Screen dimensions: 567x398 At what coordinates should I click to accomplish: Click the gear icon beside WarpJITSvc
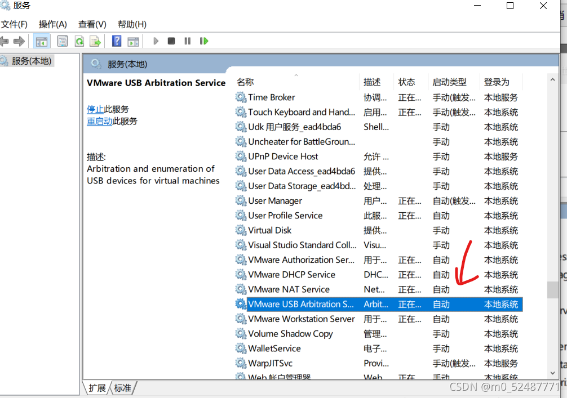click(x=241, y=363)
